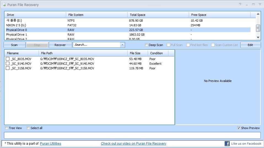The width and height of the screenshot is (264, 148).
Task: Sort results by Filename column header
Action: coord(22,53)
